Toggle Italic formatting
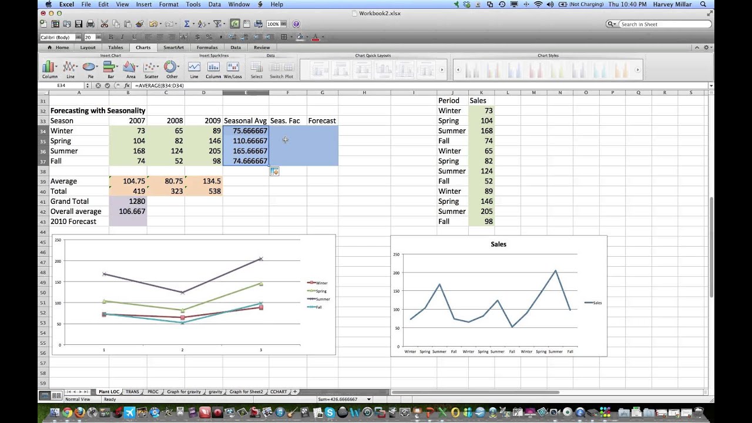Viewport: 752px width, 423px height. click(122, 37)
